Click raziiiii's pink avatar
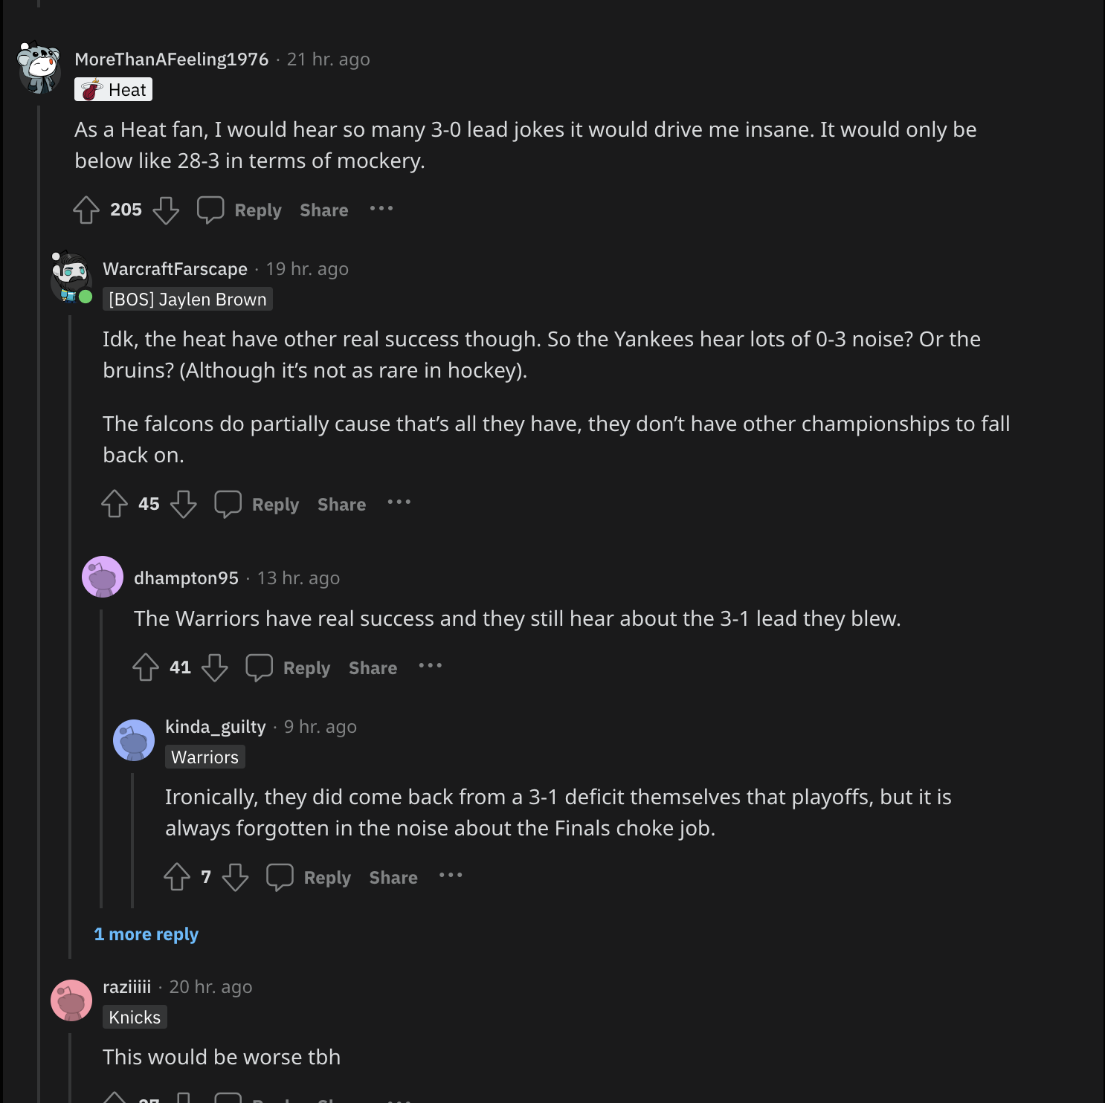Image resolution: width=1105 pixels, height=1103 pixels. [x=71, y=1000]
